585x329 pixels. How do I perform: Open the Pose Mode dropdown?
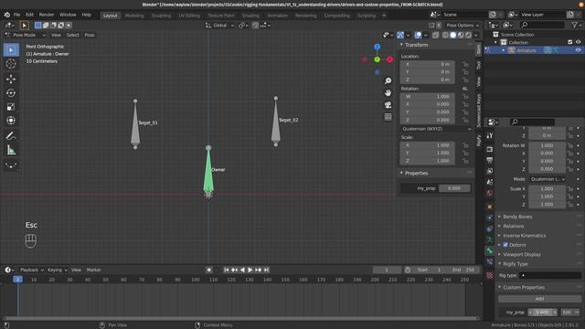(x=26, y=35)
